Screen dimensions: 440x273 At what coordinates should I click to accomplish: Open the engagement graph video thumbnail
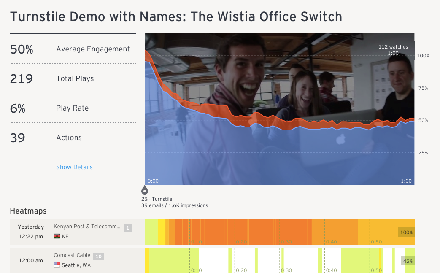click(x=280, y=109)
